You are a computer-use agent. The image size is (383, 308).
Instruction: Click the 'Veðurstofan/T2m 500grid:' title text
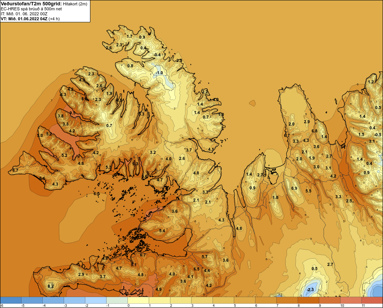31,4
